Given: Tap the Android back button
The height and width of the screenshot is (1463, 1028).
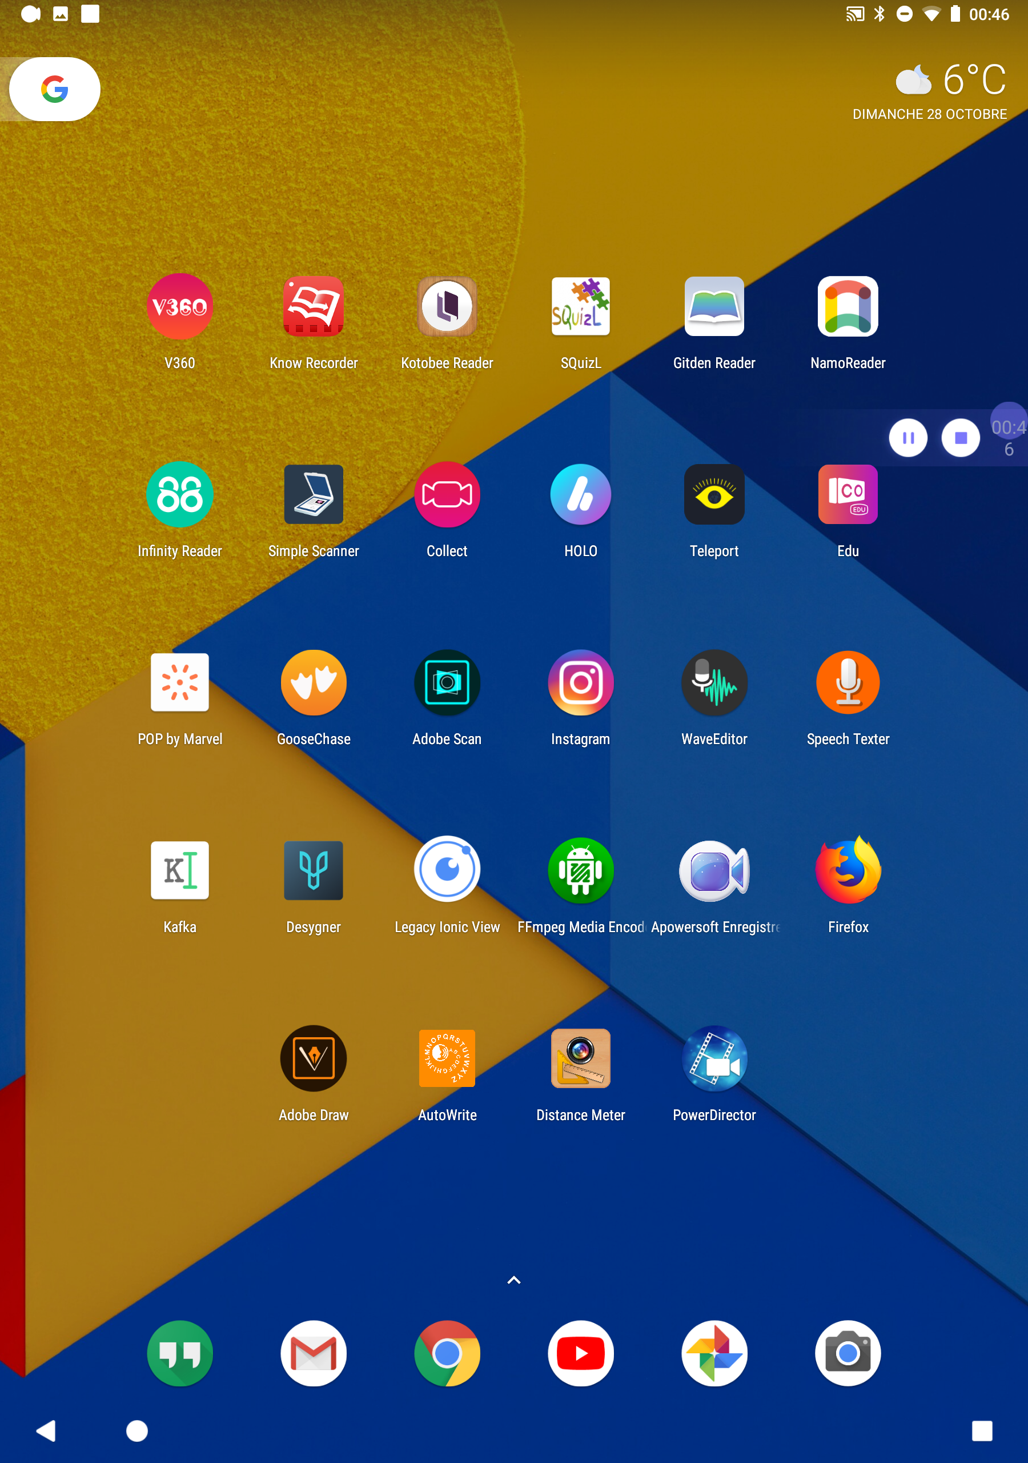Looking at the screenshot, I should [46, 1430].
